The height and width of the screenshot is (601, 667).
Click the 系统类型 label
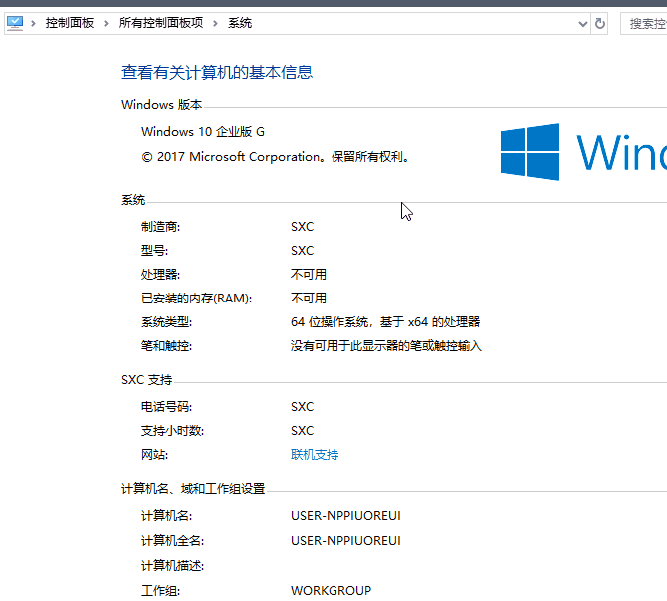[167, 322]
